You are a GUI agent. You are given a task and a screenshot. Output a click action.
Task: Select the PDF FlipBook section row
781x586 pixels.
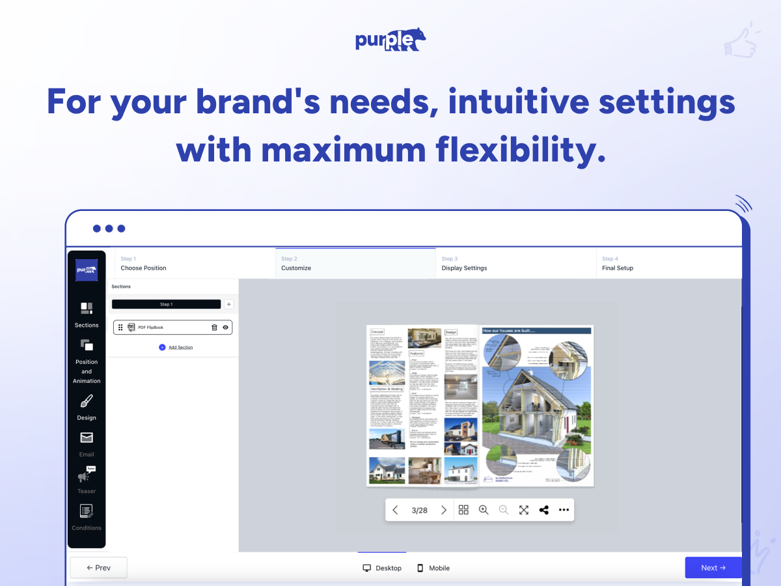click(173, 328)
